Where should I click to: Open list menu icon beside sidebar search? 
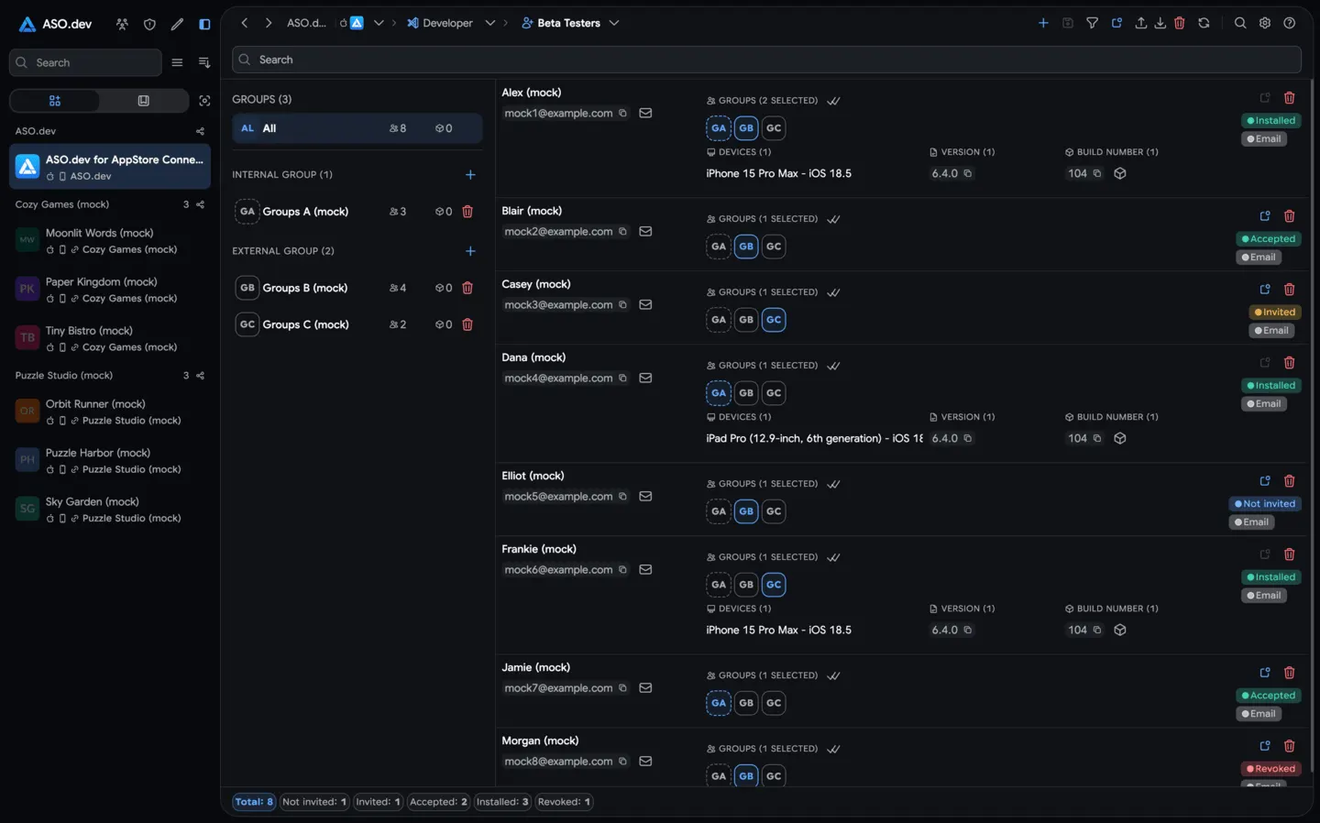coord(177,63)
